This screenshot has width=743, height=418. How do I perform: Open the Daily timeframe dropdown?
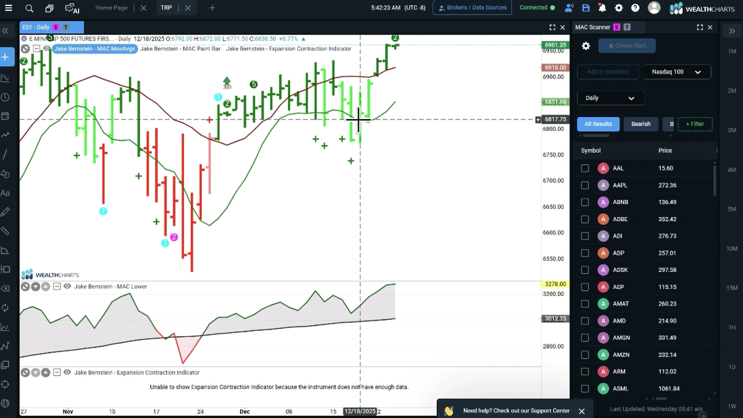(611, 98)
